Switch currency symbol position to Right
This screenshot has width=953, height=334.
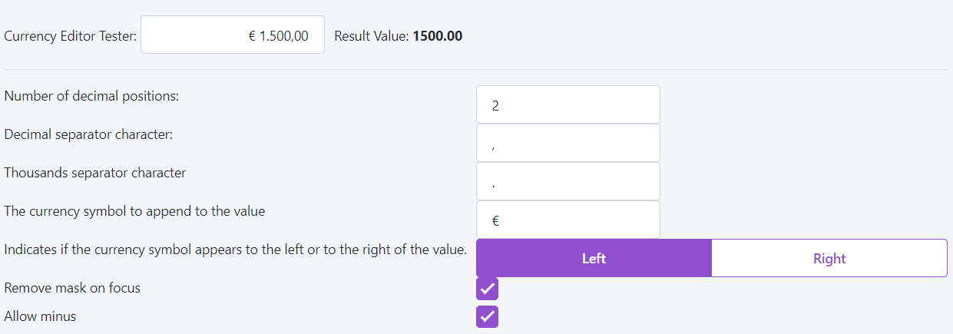pos(829,258)
